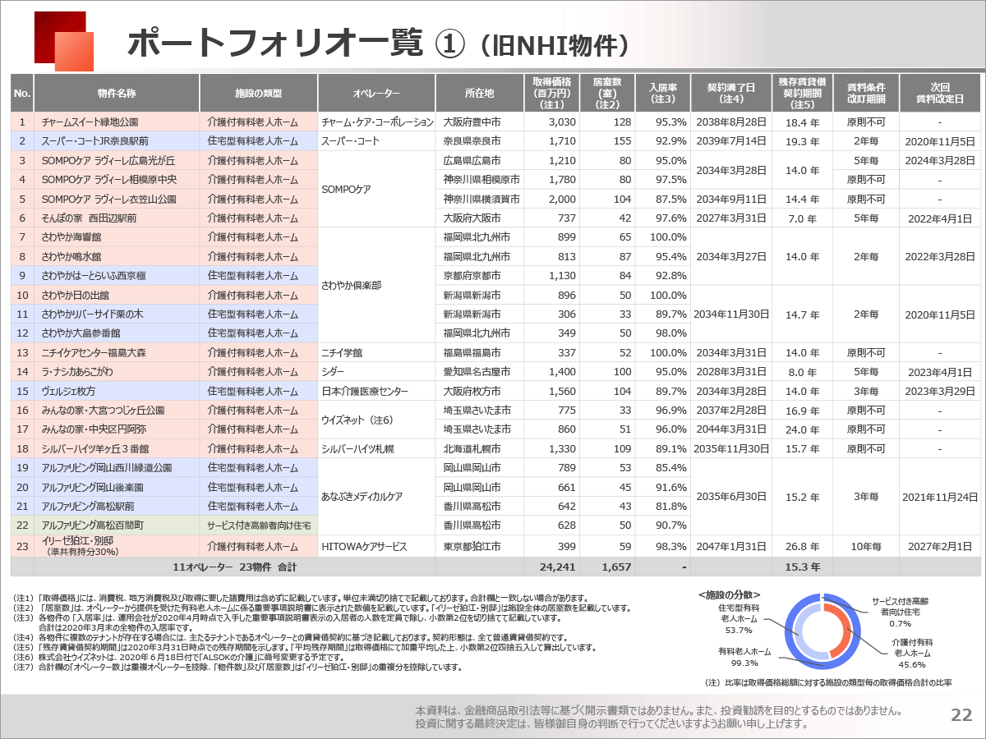
Task: Click average remaining term 15.3 年
Action: point(802,567)
